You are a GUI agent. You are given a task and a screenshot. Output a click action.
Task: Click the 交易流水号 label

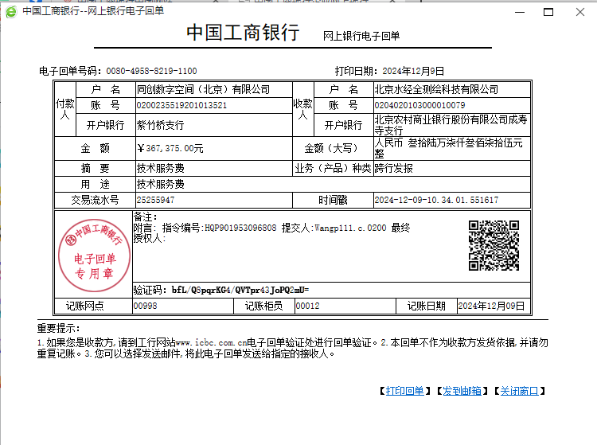(95, 201)
